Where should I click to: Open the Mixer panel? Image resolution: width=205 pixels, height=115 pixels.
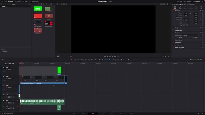180,1
